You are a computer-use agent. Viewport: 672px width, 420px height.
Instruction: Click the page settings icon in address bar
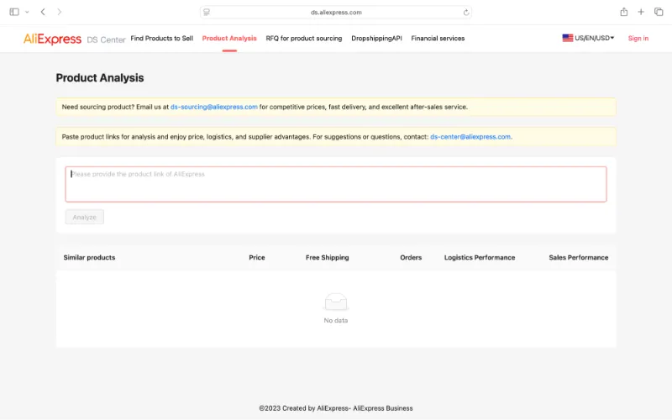coord(207,12)
